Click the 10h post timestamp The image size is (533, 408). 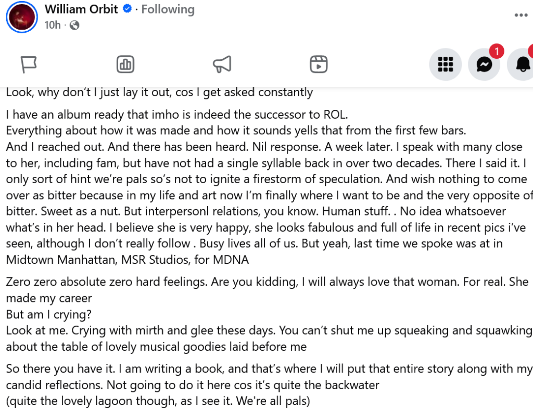[x=53, y=25]
